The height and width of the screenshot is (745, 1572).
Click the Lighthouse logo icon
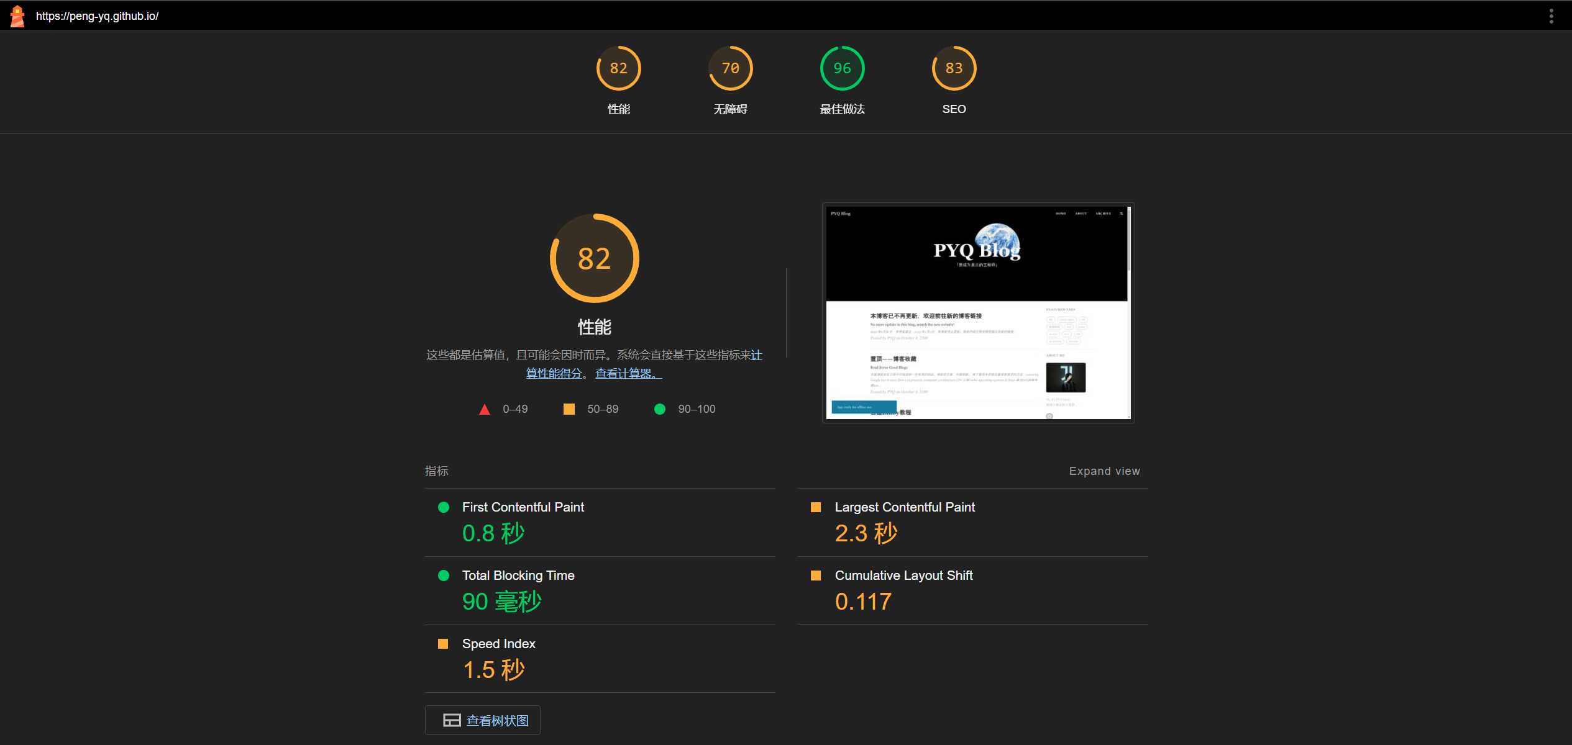click(x=17, y=16)
